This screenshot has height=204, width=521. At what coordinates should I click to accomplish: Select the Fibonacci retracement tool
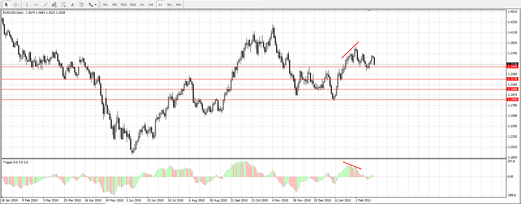63,5
